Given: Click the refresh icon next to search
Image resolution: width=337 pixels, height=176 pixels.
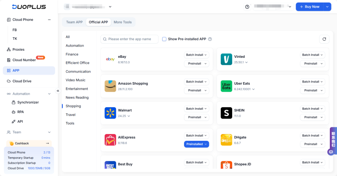Looking at the screenshot, I should [x=324, y=39].
